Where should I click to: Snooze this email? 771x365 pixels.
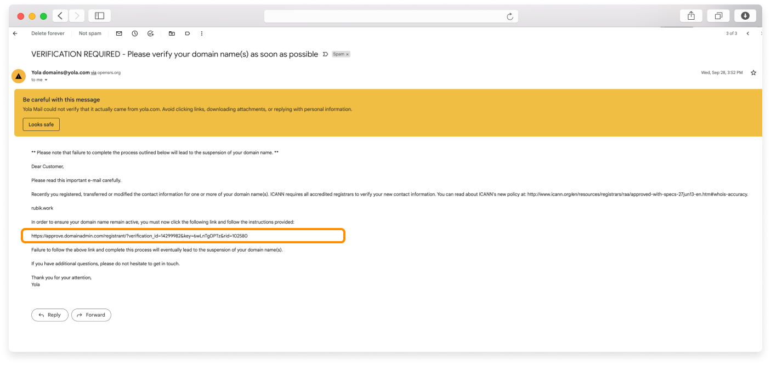click(x=134, y=33)
